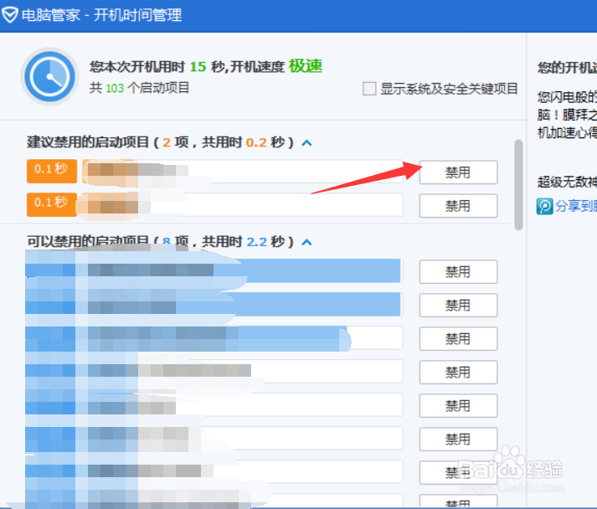Click the first orange 0.1 秒 time badge
The image size is (597, 509).
point(51,172)
